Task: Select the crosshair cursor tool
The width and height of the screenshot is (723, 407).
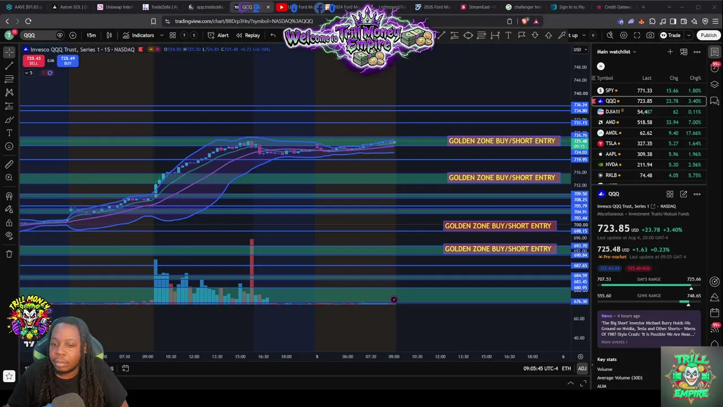Action: pyautogui.click(x=9, y=52)
